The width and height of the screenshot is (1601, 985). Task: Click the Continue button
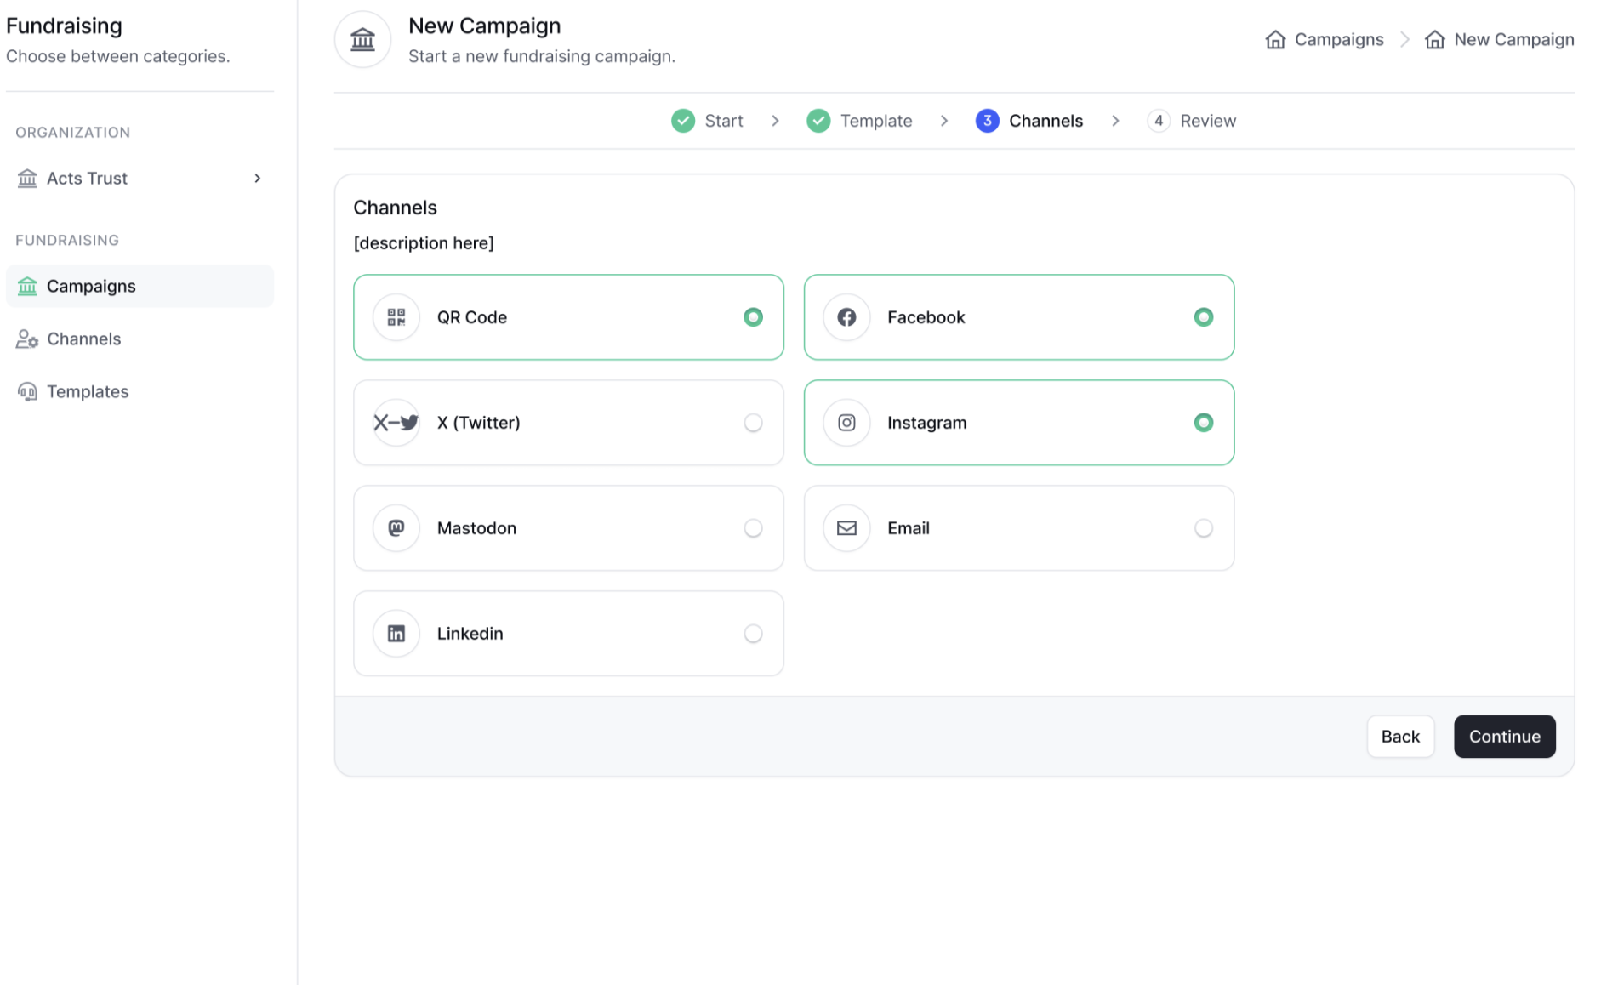(x=1504, y=737)
